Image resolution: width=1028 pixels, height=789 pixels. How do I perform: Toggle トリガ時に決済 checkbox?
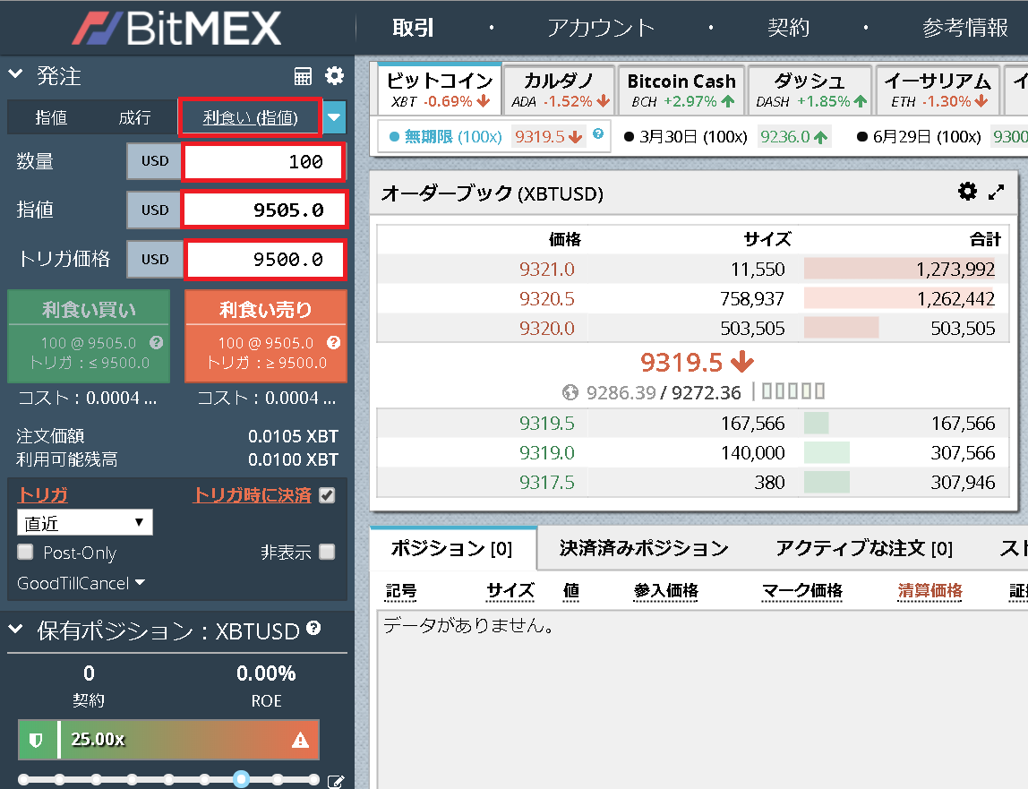(327, 495)
